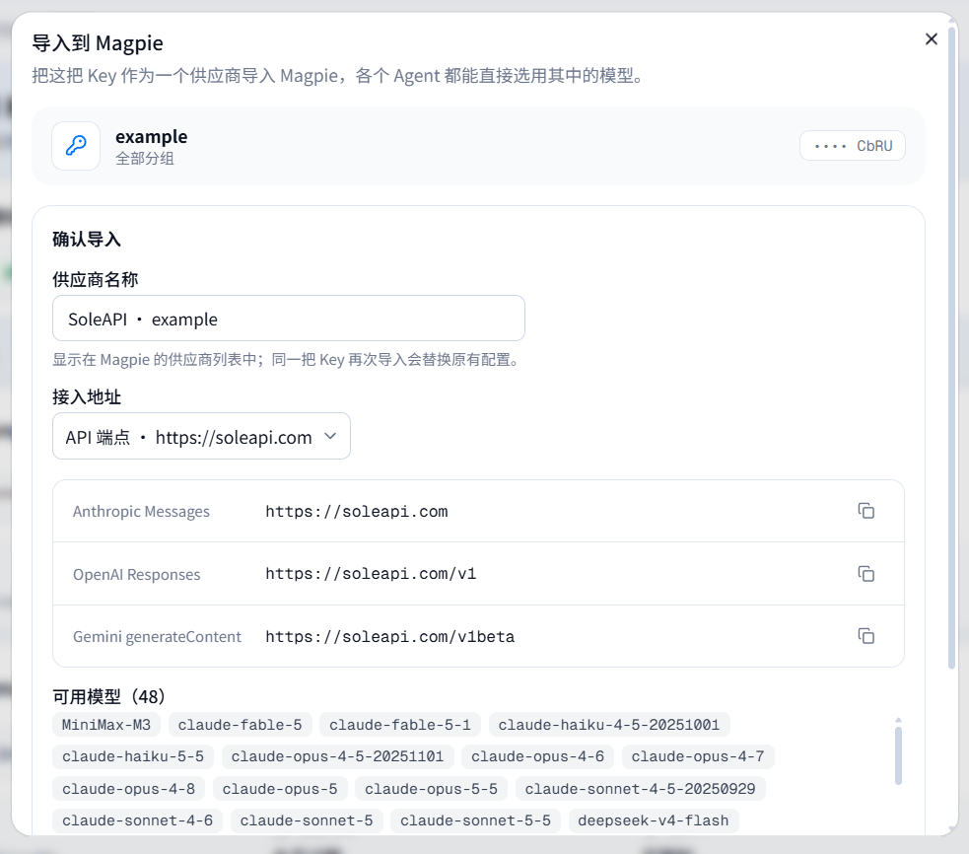Close the 导入到 Magpie dialog
The width and height of the screenshot is (969, 854).
[x=931, y=39]
